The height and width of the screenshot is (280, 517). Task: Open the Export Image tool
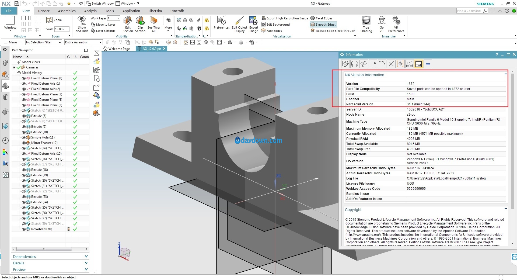254,24
